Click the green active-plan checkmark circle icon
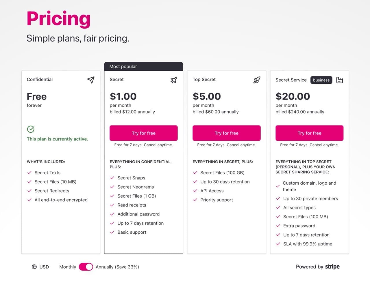 (x=31, y=129)
